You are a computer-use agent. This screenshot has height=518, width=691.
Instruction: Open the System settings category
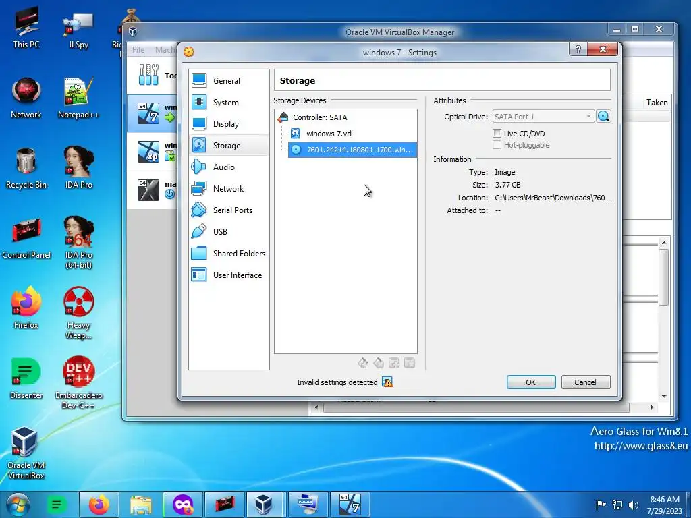tap(229, 103)
